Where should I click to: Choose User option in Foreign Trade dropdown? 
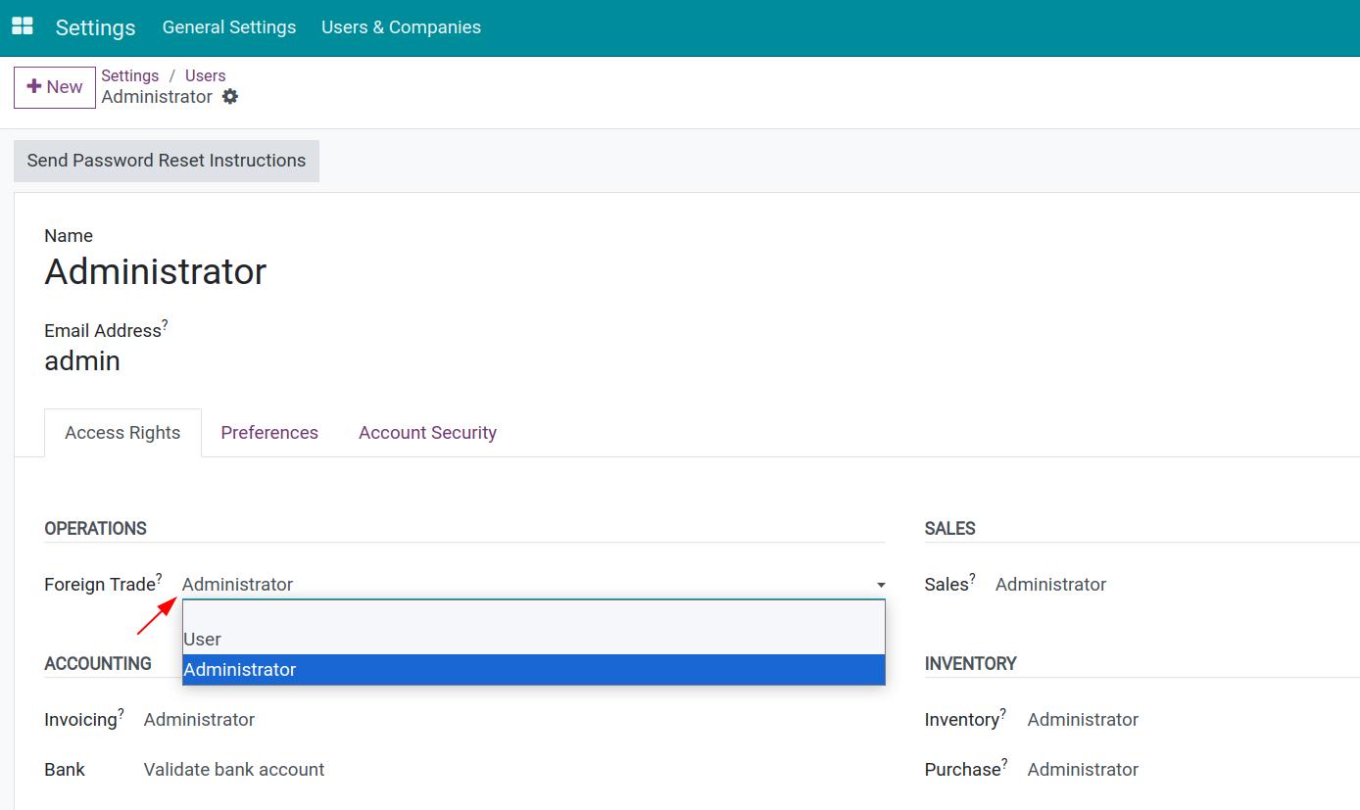(x=533, y=640)
